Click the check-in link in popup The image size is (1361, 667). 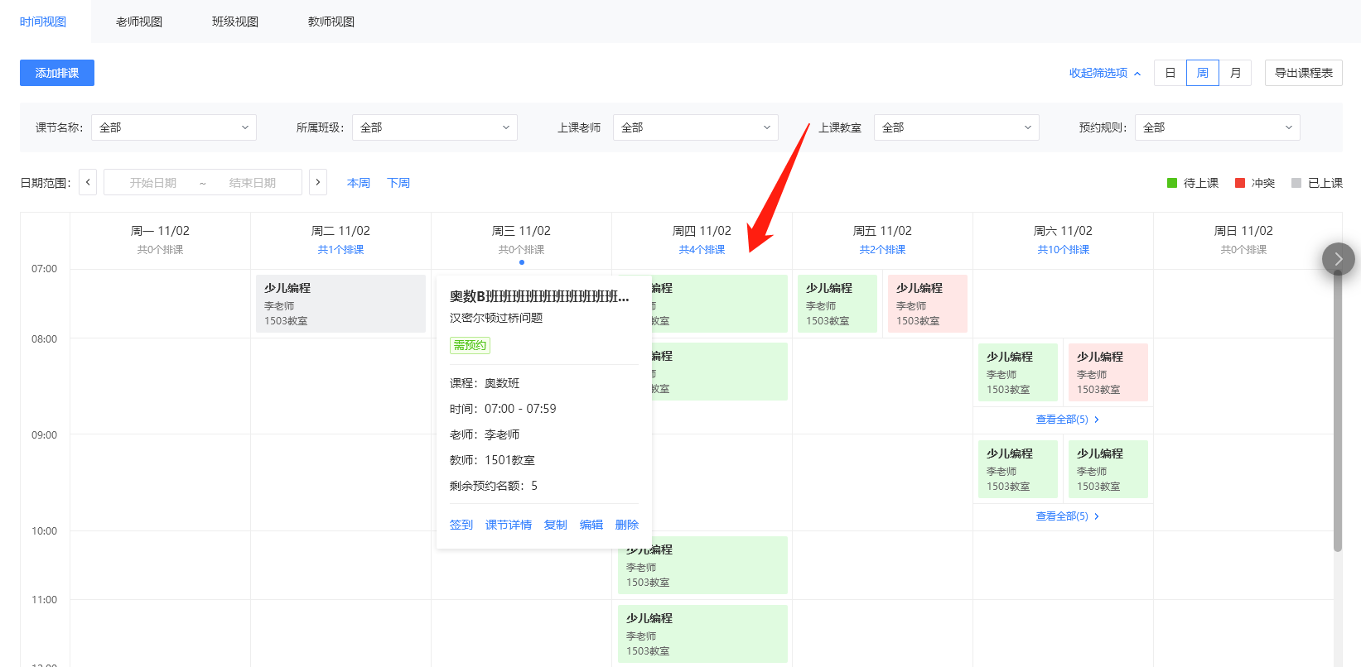[x=461, y=525]
